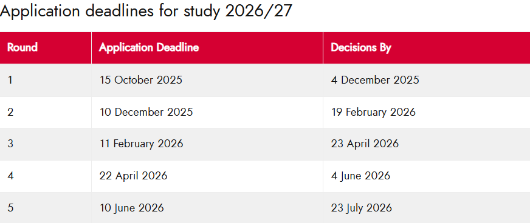The height and width of the screenshot is (223, 530).
Task: Click the 22 April 2026 deadline cell
Action: (207, 176)
